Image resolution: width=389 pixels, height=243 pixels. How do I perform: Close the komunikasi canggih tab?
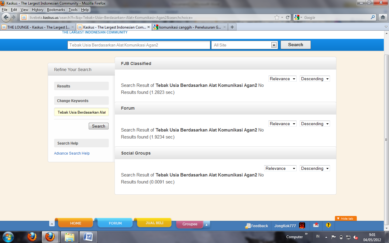pyautogui.click(x=225, y=27)
